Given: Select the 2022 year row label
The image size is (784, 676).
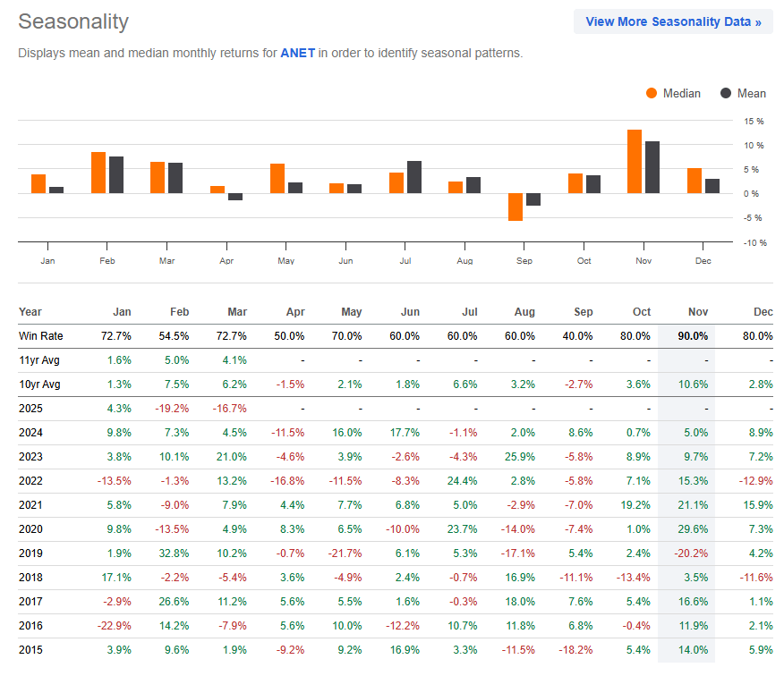Looking at the screenshot, I should (31, 481).
